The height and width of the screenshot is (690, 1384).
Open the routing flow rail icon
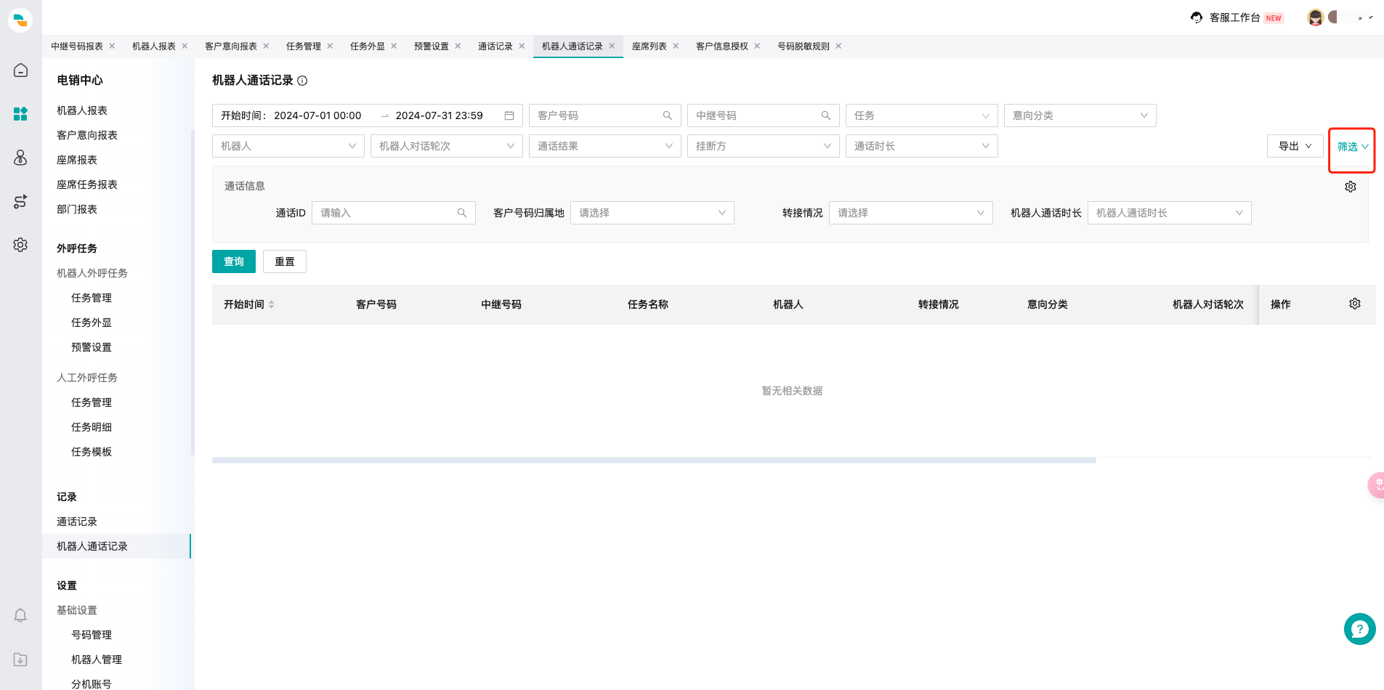[x=20, y=201]
